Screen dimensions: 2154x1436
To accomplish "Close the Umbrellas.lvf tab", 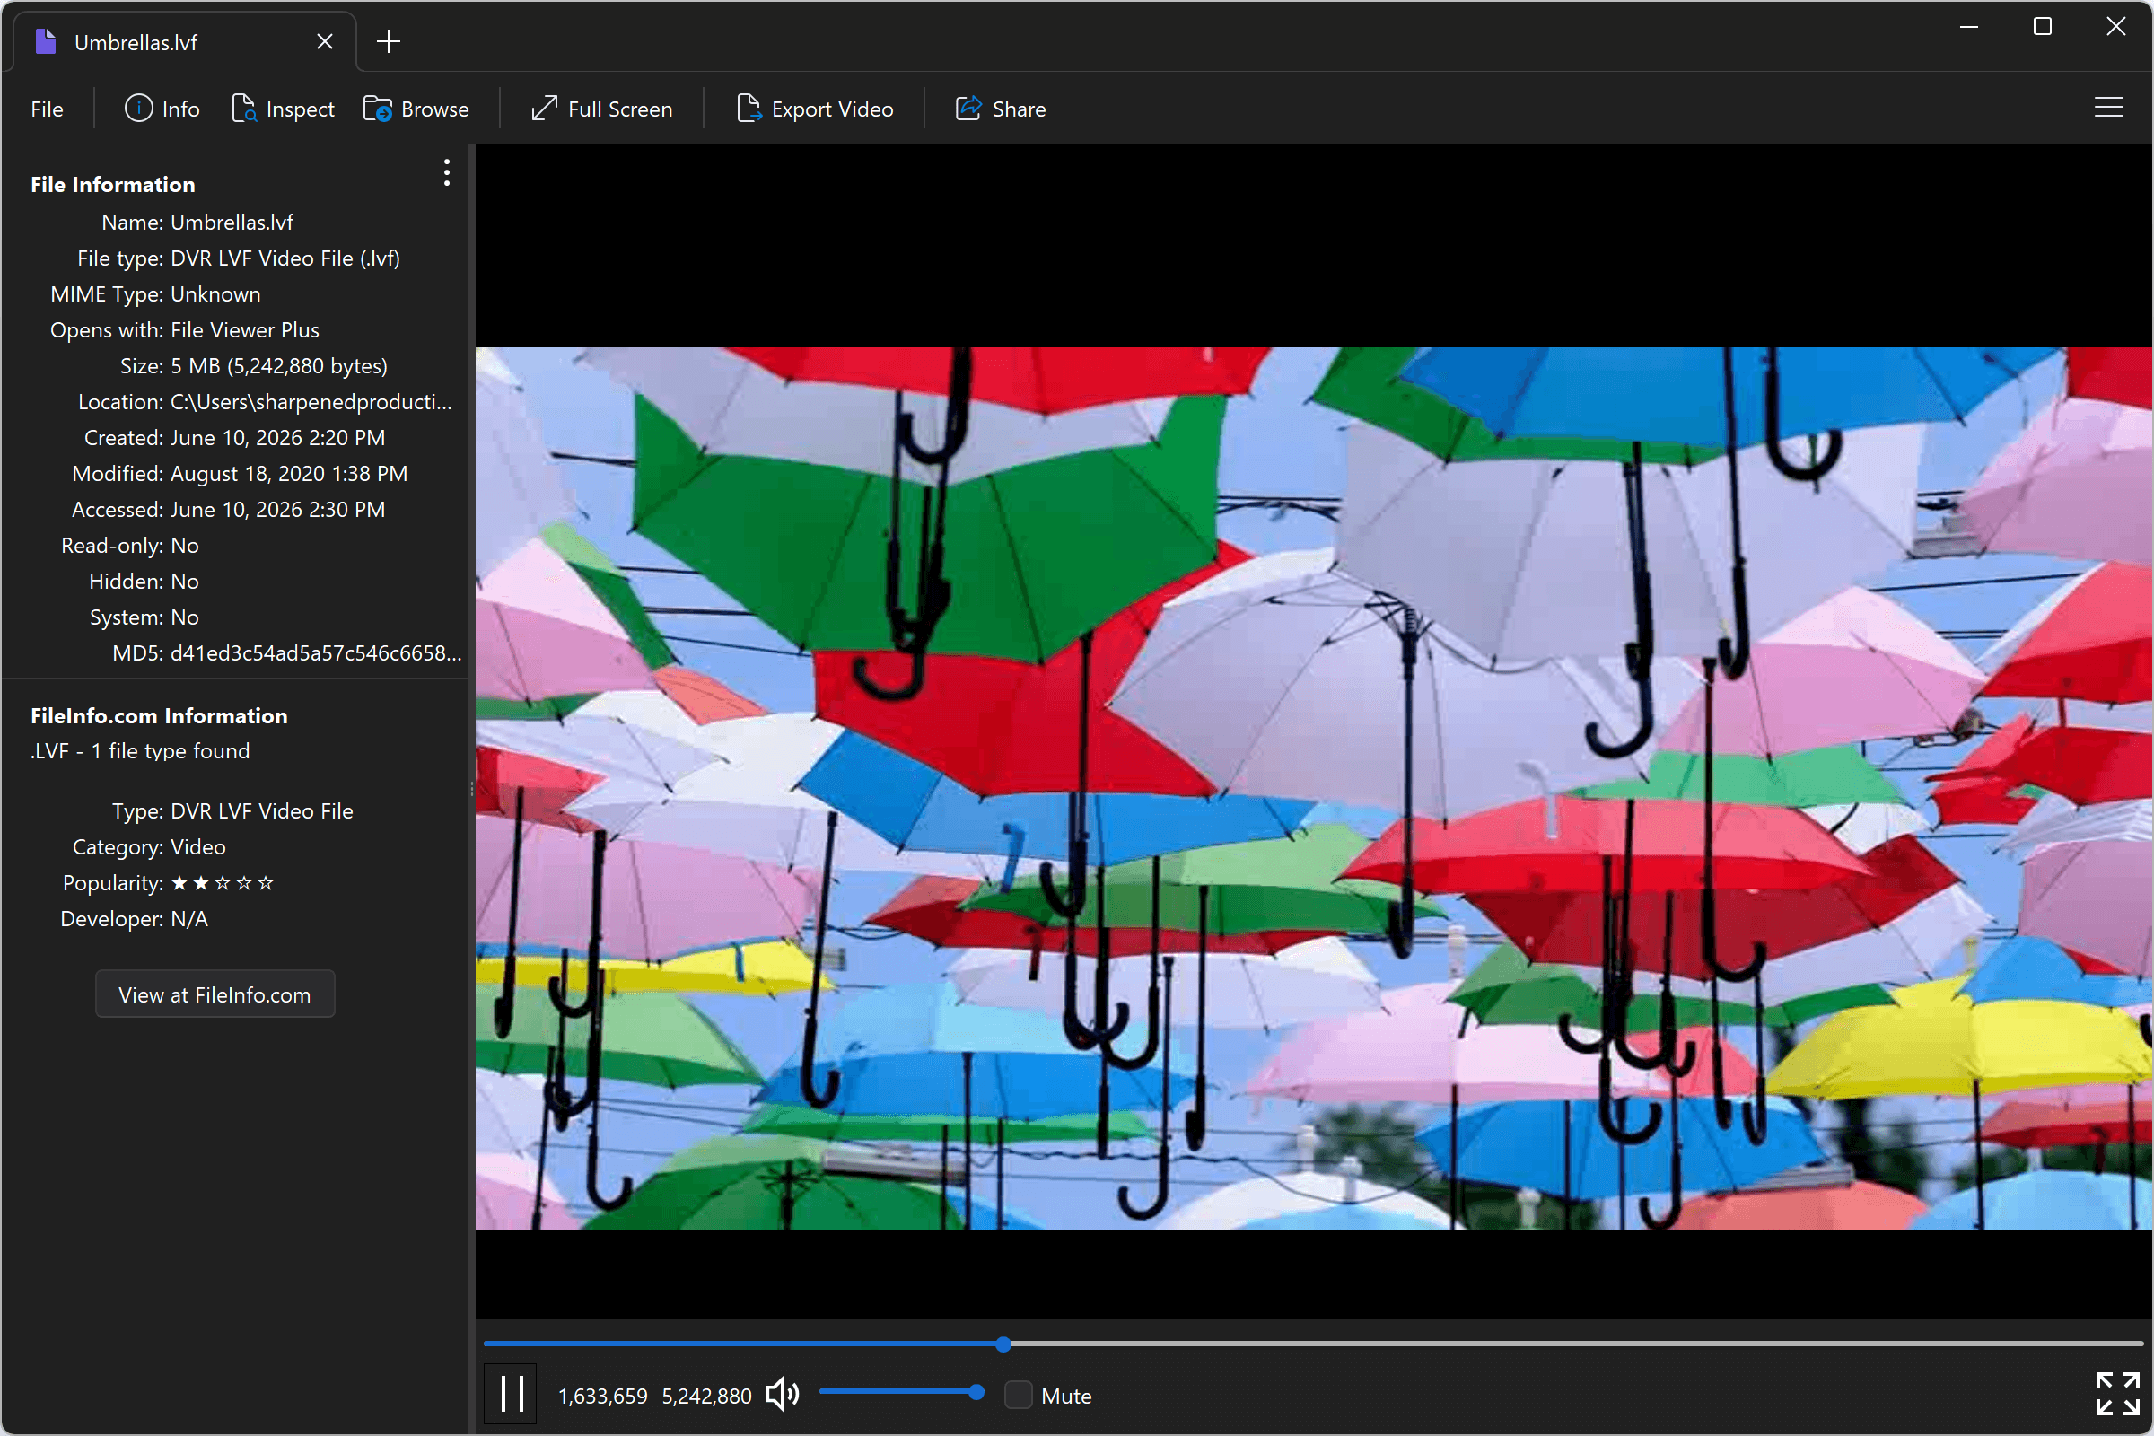I will (325, 42).
